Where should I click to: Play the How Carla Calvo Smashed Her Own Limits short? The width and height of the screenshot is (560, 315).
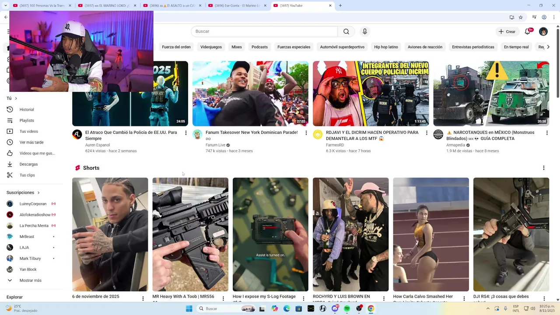tap(431, 234)
